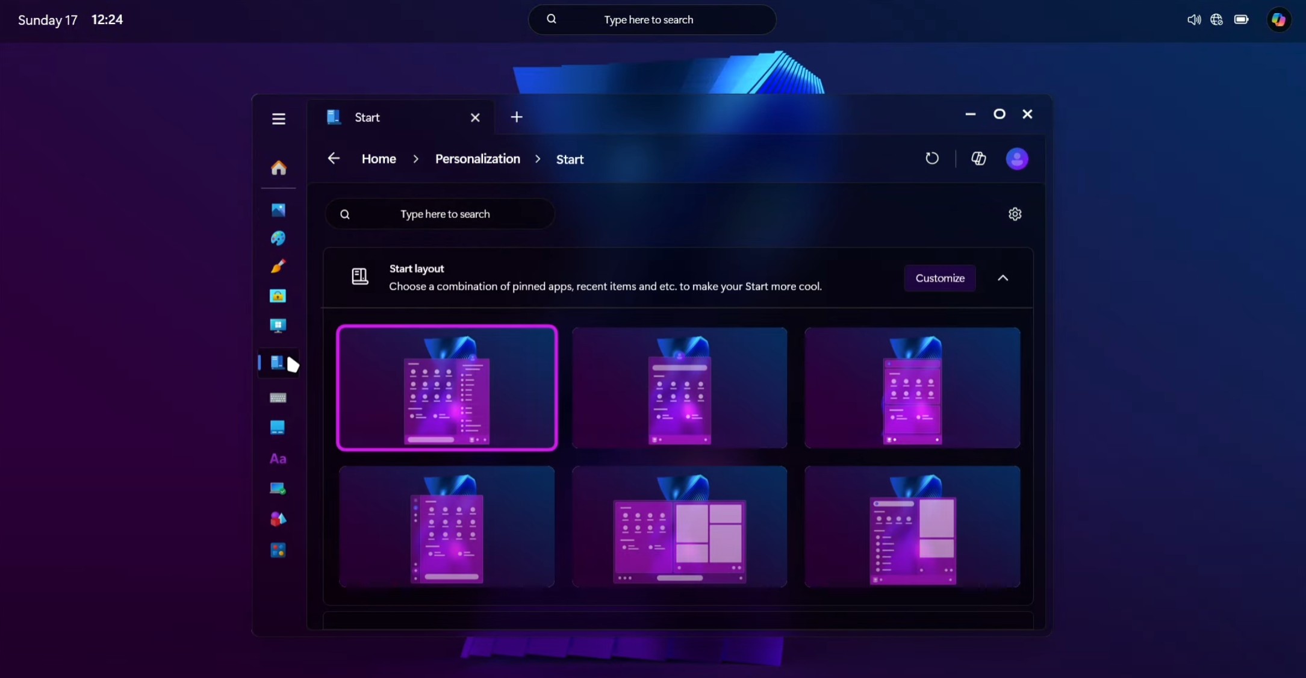Click the Themes settings icon
Image resolution: width=1306 pixels, height=678 pixels.
(x=278, y=238)
